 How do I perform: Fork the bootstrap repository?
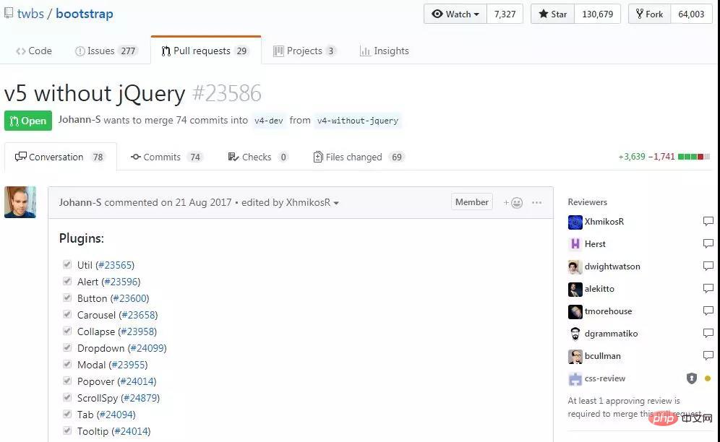[x=649, y=14]
